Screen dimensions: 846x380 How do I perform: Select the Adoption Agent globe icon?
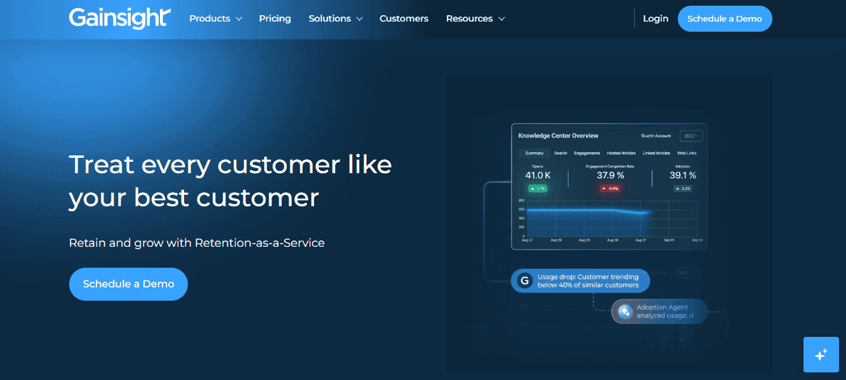click(x=625, y=311)
